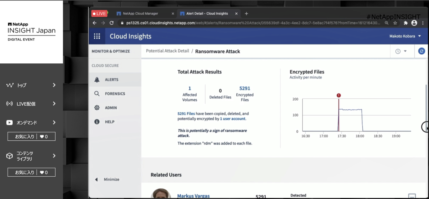Screen dimensions: 429x199
Task: Go to Potential Attack Detail breadcrumb
Action: tap(167, 51)
